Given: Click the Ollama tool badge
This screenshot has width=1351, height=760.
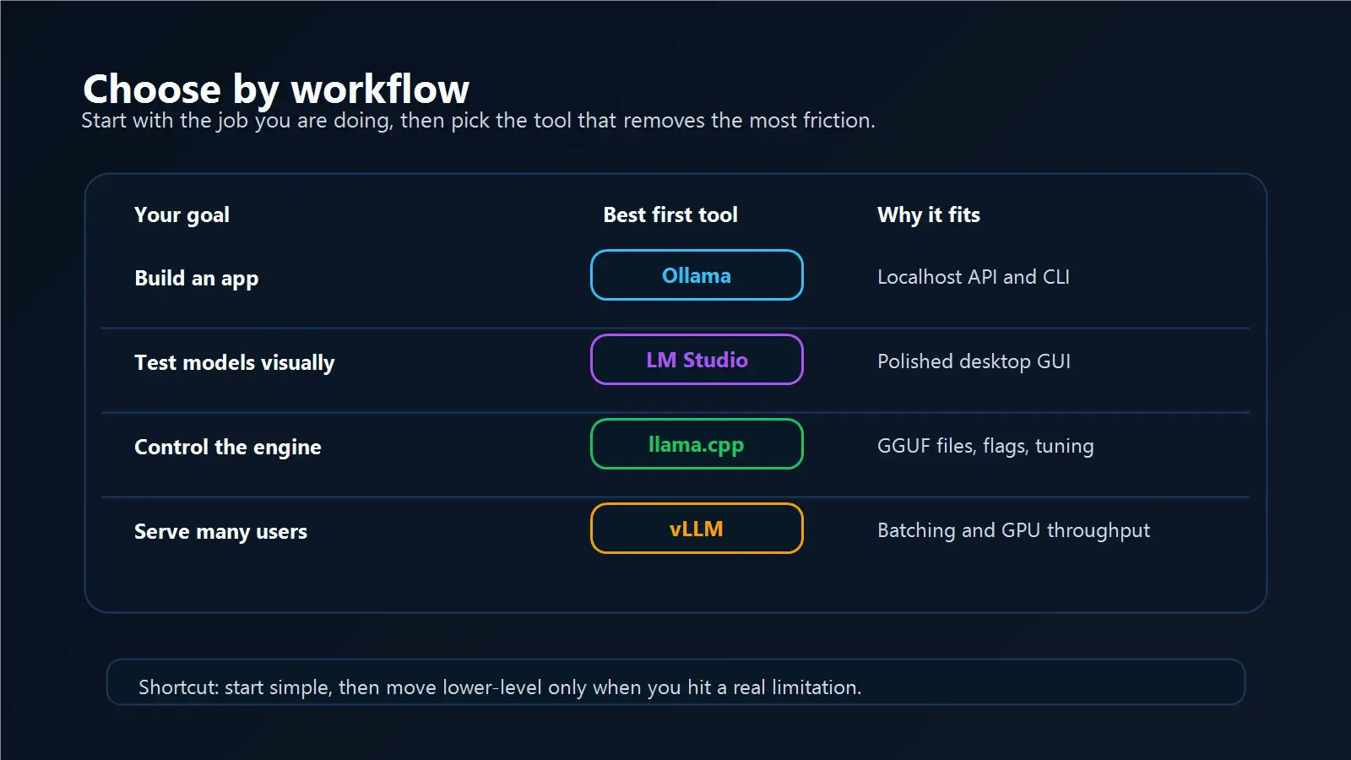Looking at the screenshot, I should (x=697, y=275).
